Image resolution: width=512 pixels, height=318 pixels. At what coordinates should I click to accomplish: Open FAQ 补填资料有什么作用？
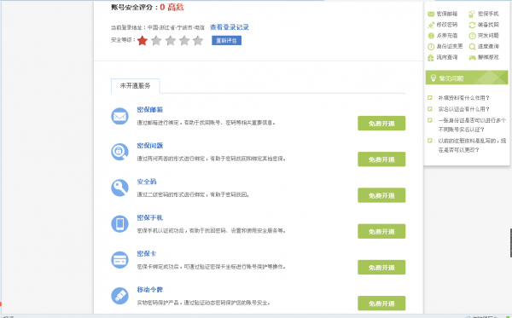[x=463, y=98]
